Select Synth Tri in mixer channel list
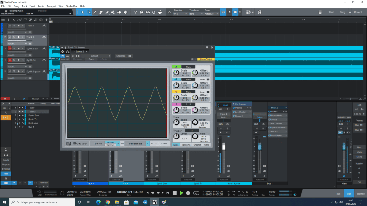The width and height of the screenshot is (367, 206). click(x=33, y=119)
